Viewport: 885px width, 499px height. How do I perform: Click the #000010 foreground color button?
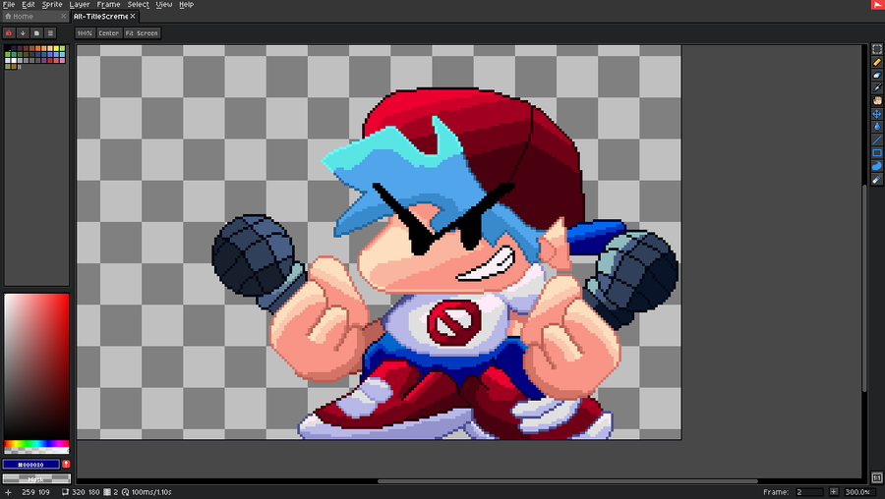click(31, 464)
